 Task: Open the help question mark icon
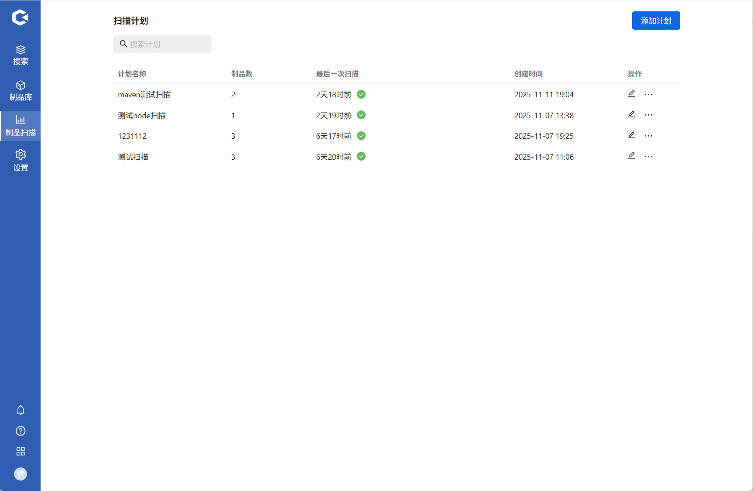21,431
